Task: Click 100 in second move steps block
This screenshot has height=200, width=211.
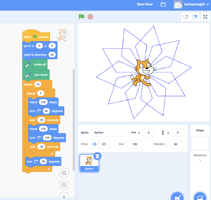Action: [43, 129]
